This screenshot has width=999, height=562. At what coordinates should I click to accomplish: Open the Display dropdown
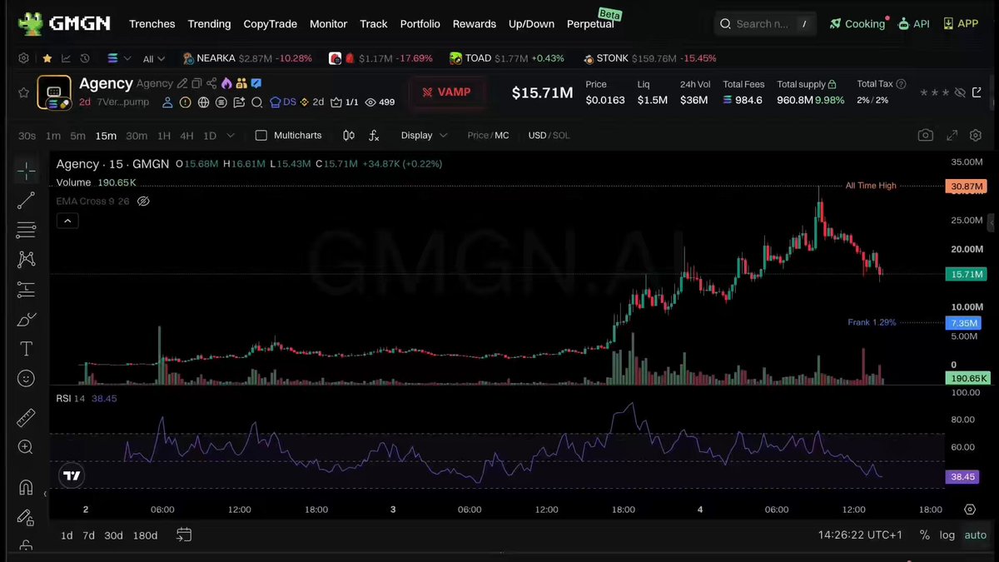click(424, 135)
